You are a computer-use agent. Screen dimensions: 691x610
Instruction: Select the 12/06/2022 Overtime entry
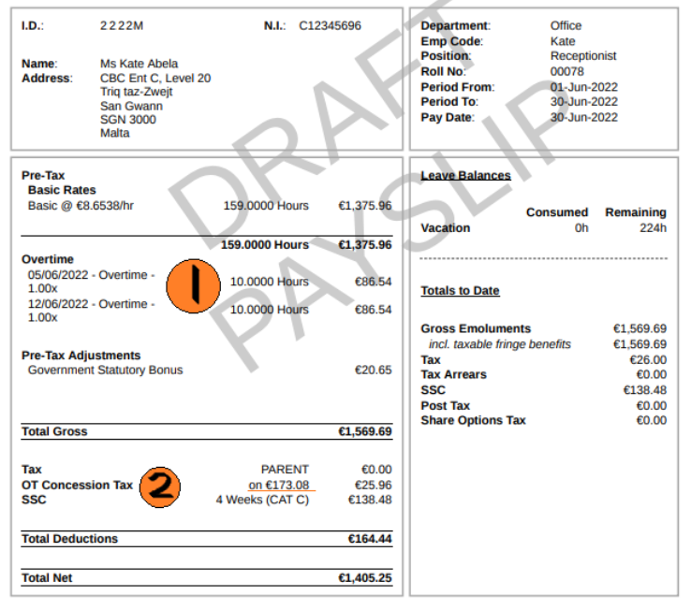tap(91, 311)
